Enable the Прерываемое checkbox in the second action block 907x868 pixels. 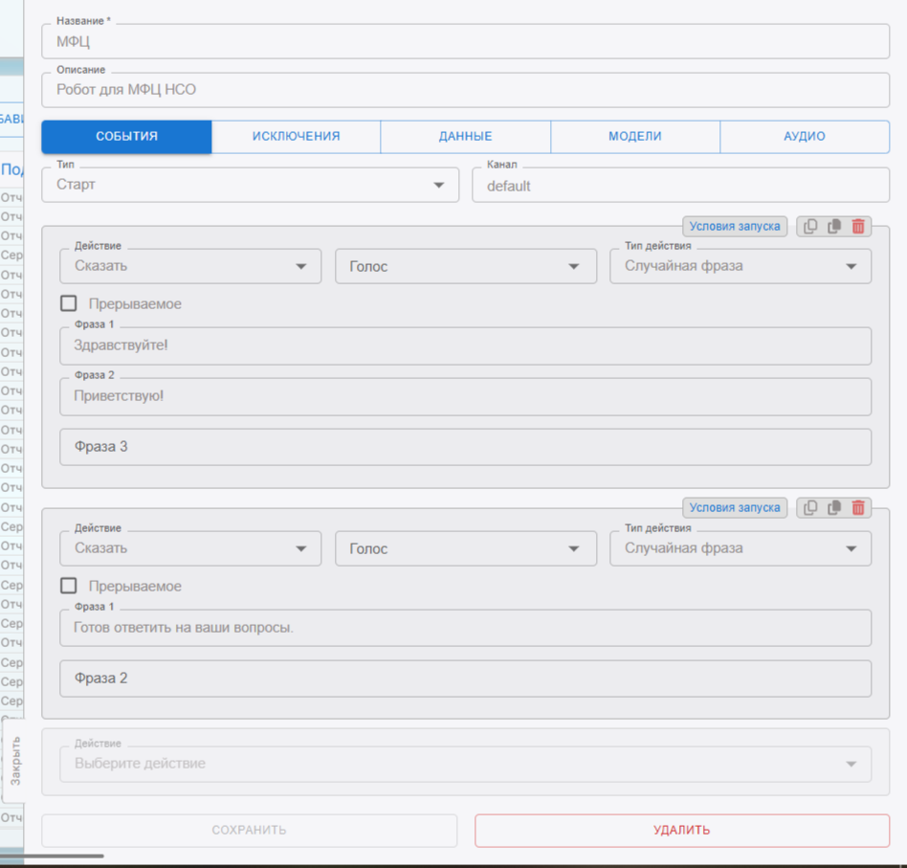click(69, 586)
